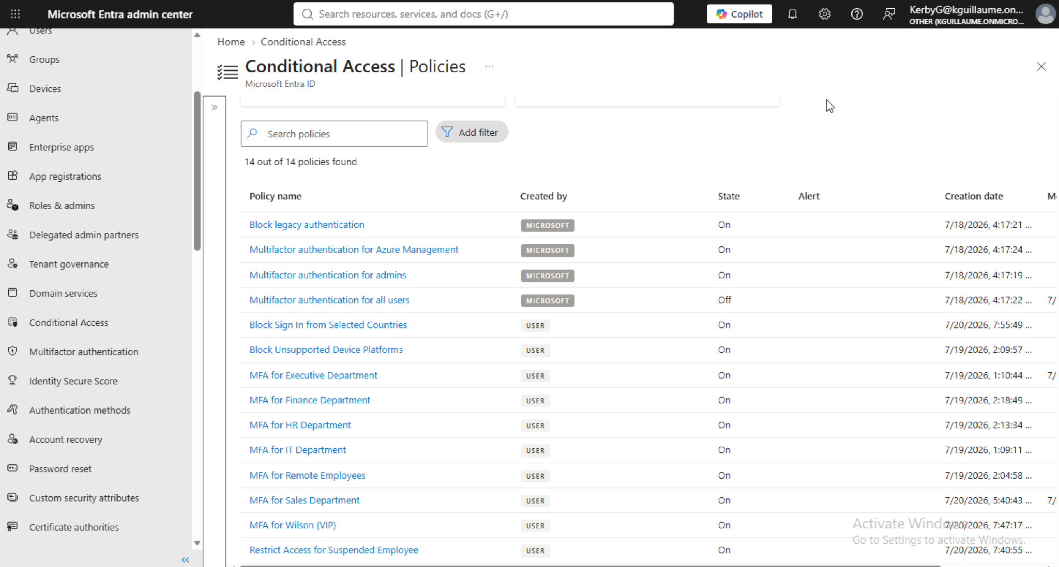Image resolution: width=1059 pixels, height=567 pixels.
Task: Sort by State column header
Action: pos(729,196)
